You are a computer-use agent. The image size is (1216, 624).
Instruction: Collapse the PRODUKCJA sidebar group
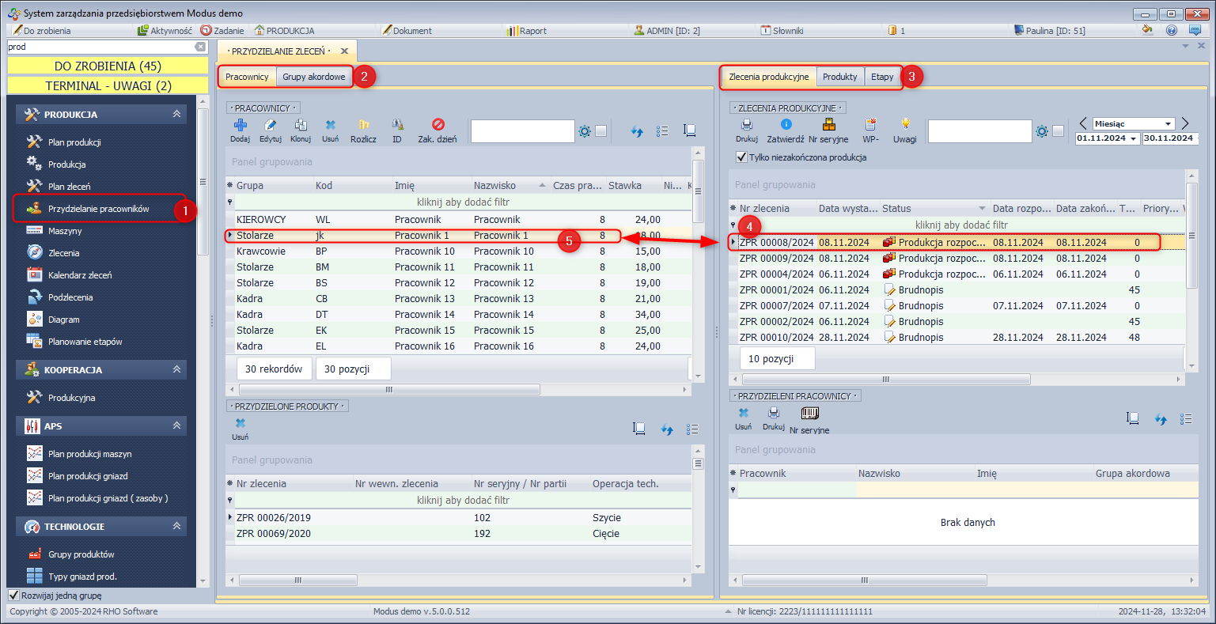coord(176,115)
